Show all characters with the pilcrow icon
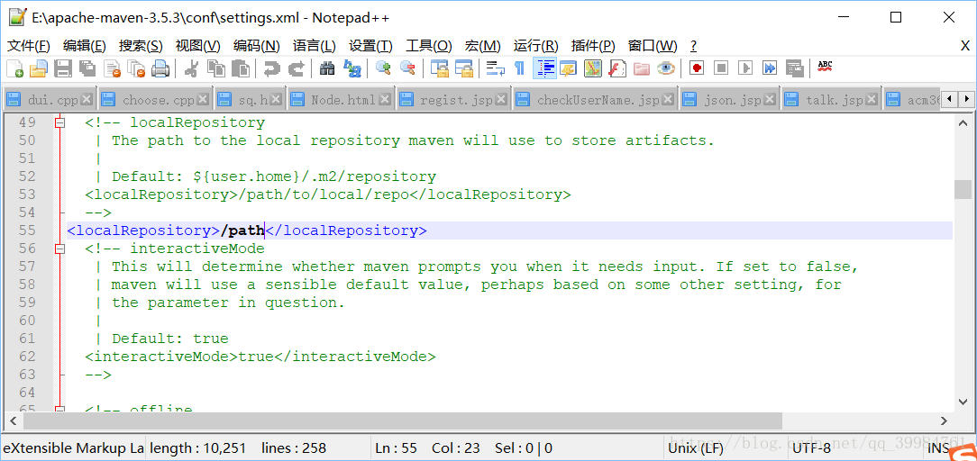Image resolution: width=977 pixels, height=461 pixels. pyautogui.click(x=519, y=68)
